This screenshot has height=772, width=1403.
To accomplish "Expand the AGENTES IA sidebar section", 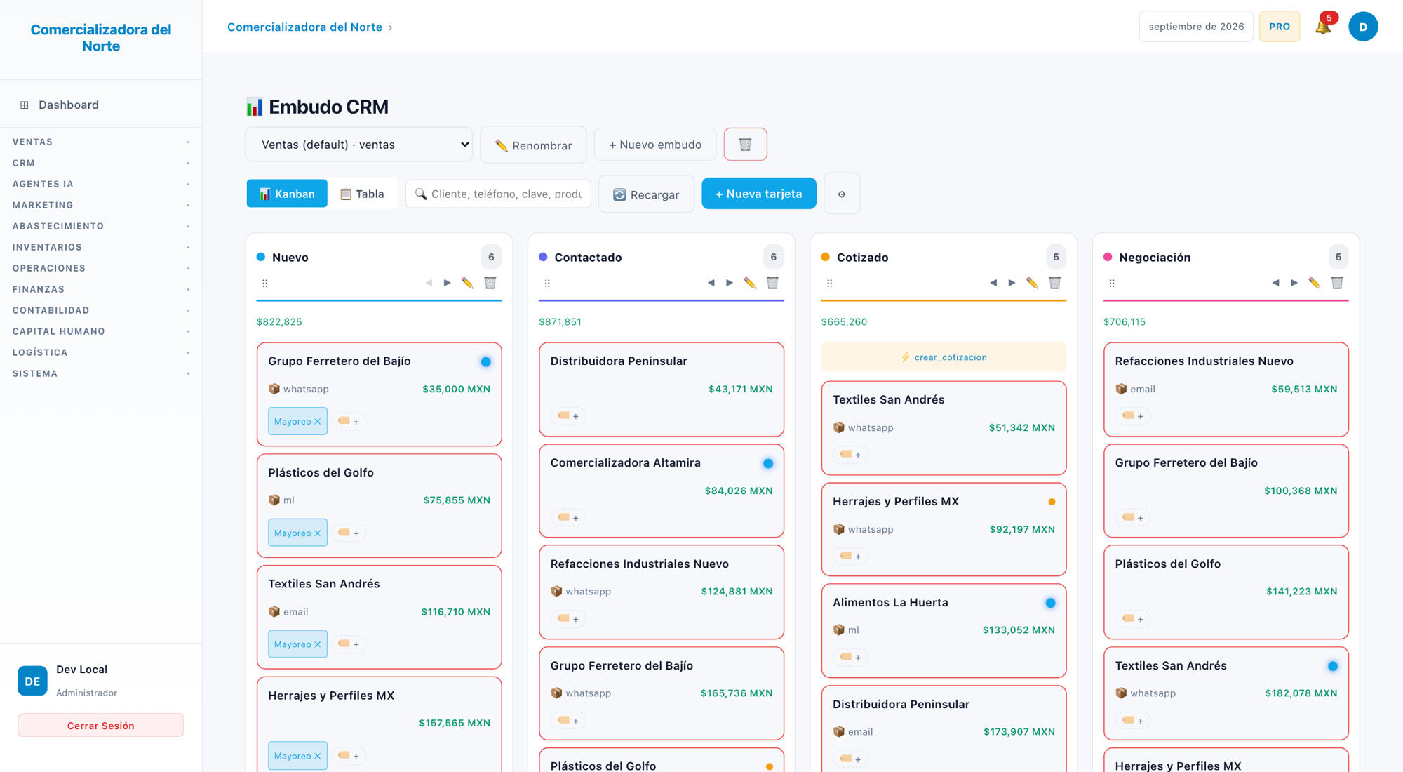I will (x=101, y=184).
